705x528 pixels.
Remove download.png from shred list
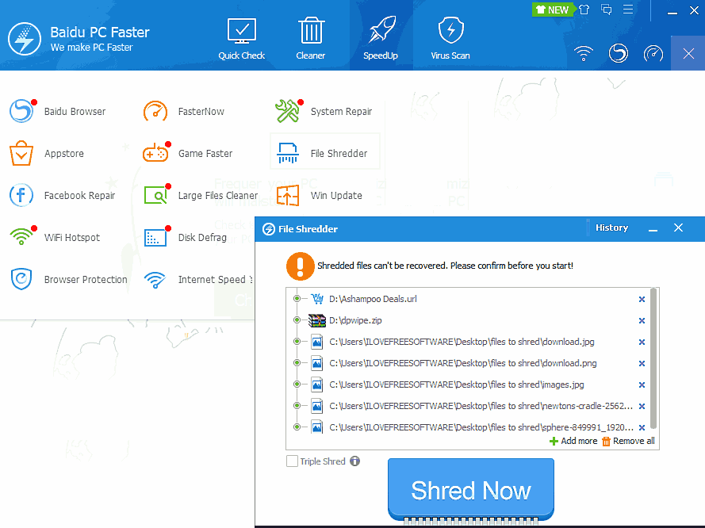pos(642,363)
